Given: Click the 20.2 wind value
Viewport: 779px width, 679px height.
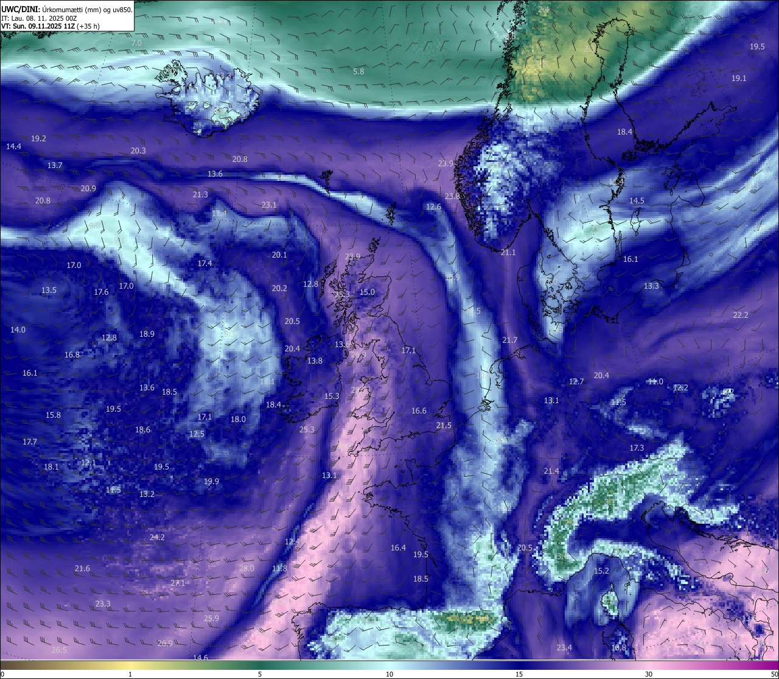Looking at the screenshot, I should (x=279, y=288).
